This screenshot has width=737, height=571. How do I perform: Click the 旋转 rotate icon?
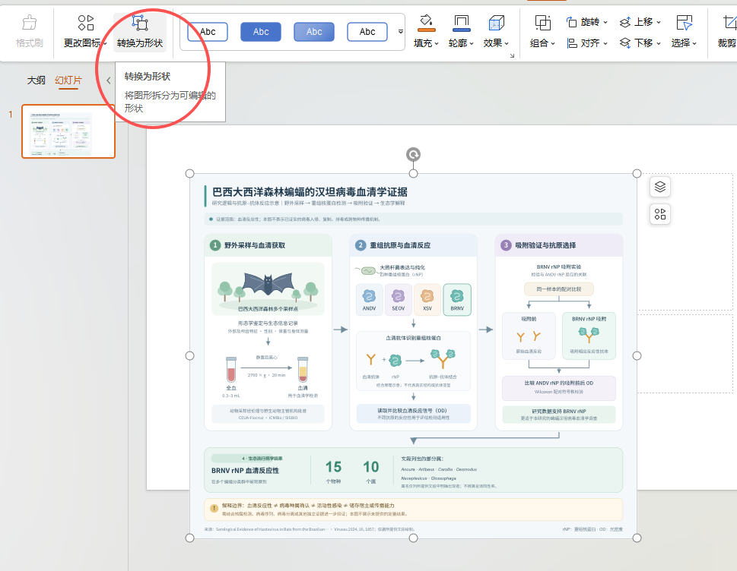point(571,22)
